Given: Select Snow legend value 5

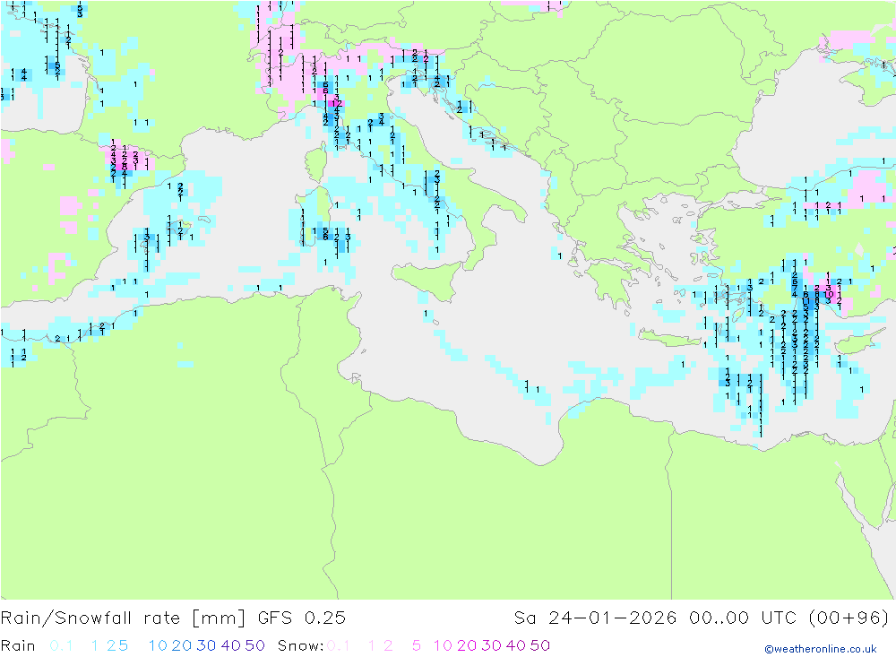Looking at the screenshot, I should pos(417,645).
